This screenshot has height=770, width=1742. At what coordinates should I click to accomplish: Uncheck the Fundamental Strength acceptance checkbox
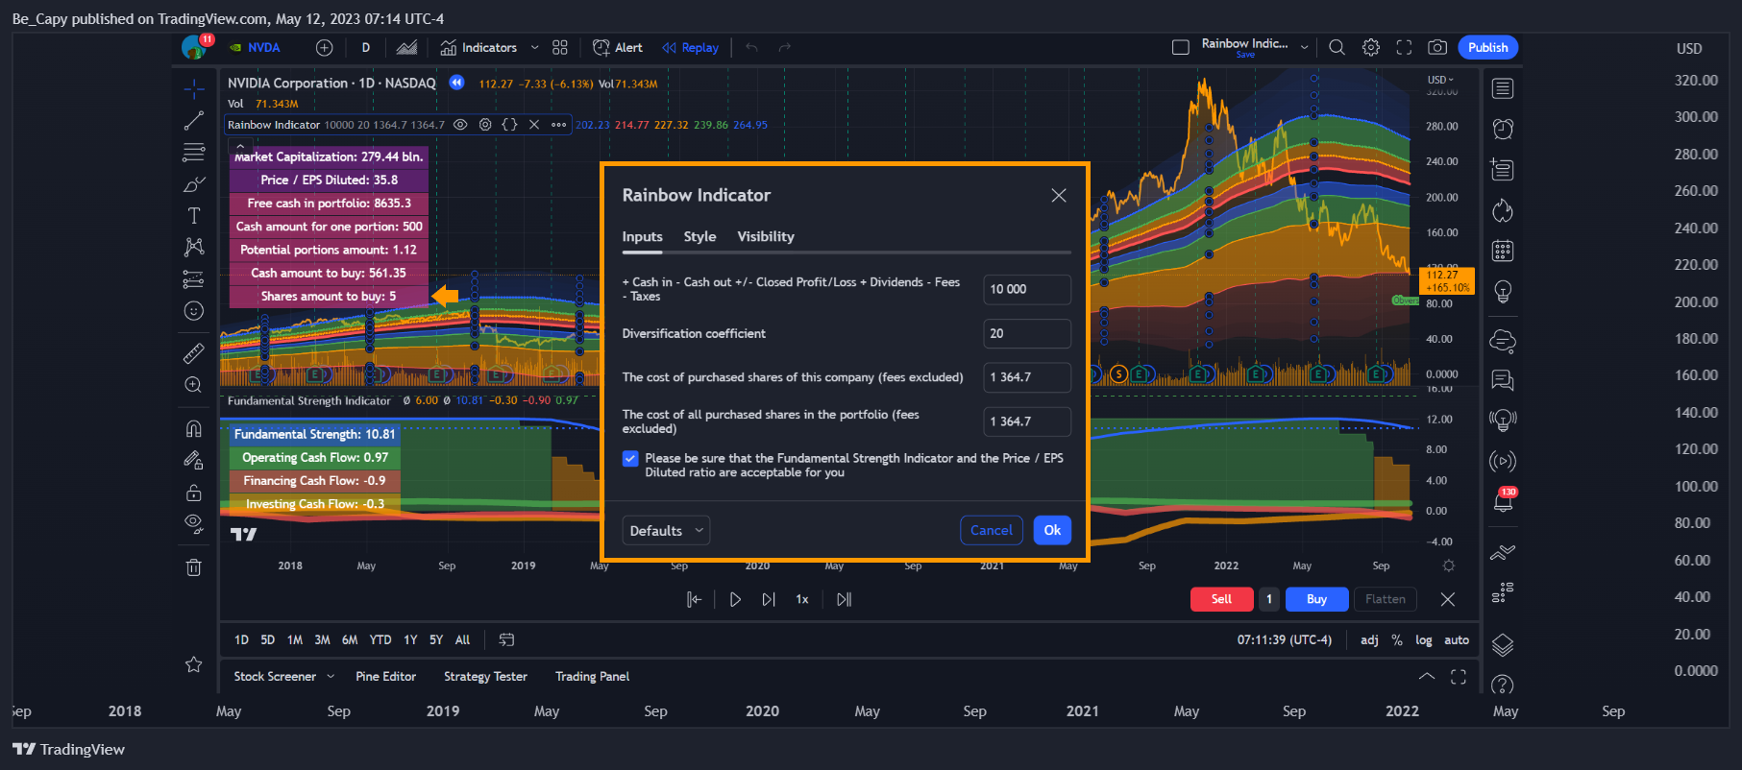click(x=630, y=459)
